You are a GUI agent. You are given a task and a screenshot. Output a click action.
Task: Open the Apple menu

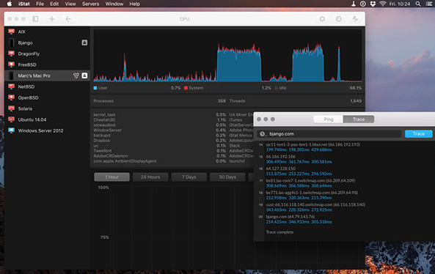pos(9,4)
